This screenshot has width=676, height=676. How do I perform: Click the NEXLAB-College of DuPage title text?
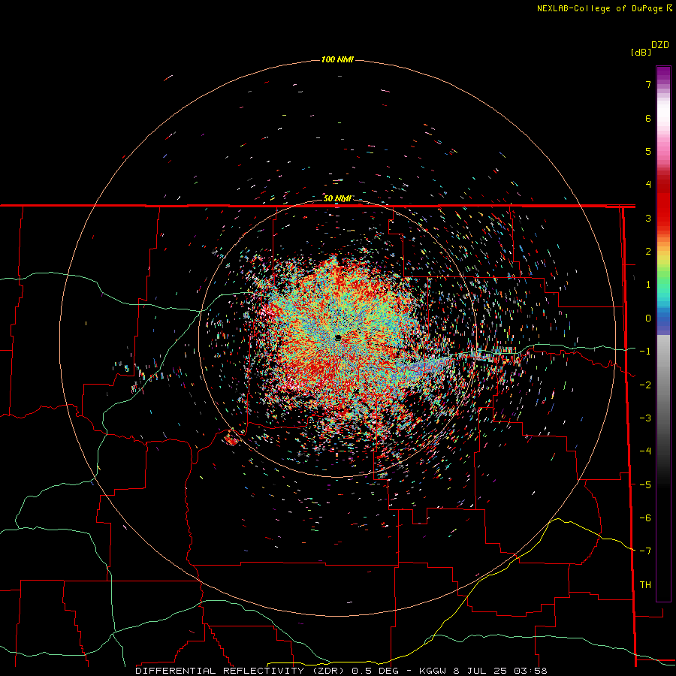pos(599,8)
